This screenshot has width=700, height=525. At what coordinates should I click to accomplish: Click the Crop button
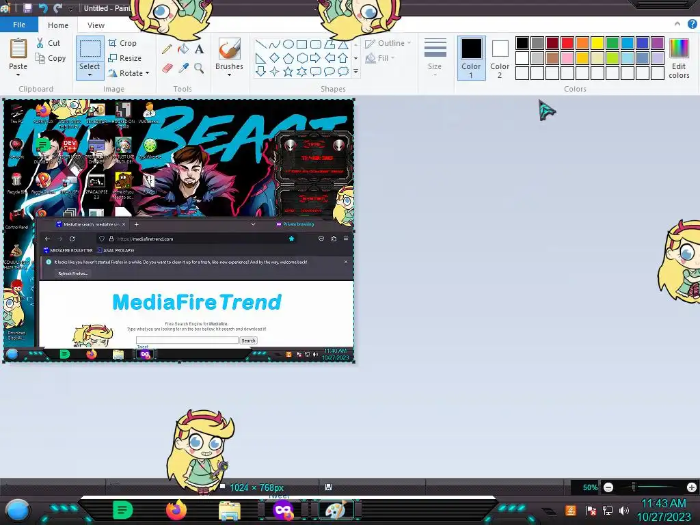[x=122, y=43]
